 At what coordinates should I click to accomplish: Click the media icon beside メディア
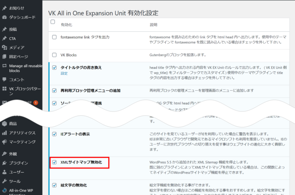(x=4, y=47)
